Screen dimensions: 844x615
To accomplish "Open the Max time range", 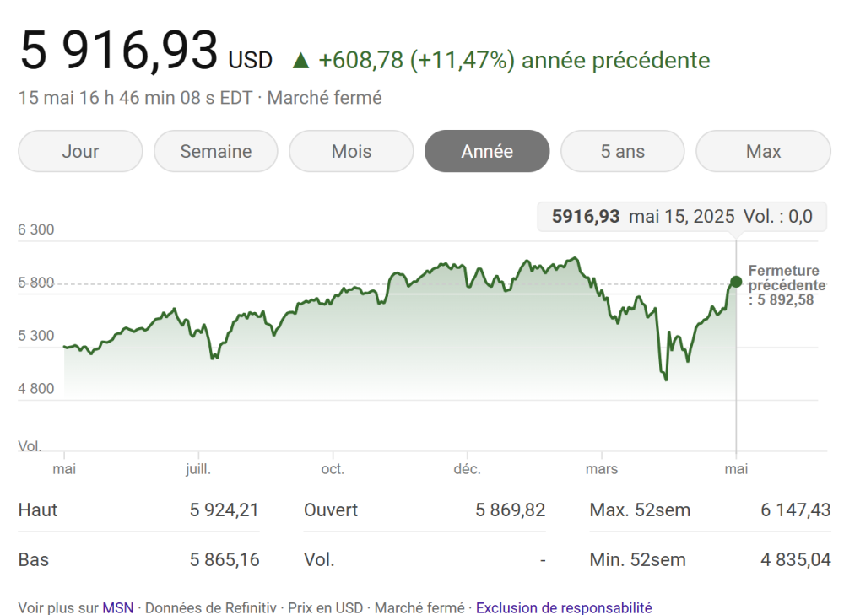I will click(763, 151).
